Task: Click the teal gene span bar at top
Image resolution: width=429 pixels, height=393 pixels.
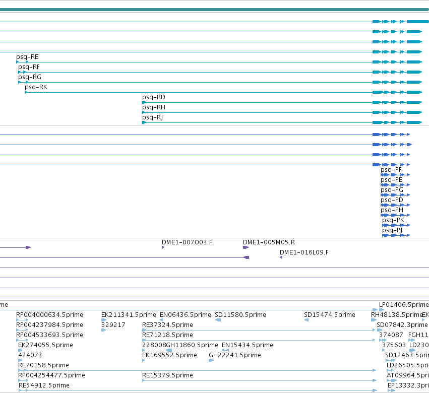Action: coord(215,10)
